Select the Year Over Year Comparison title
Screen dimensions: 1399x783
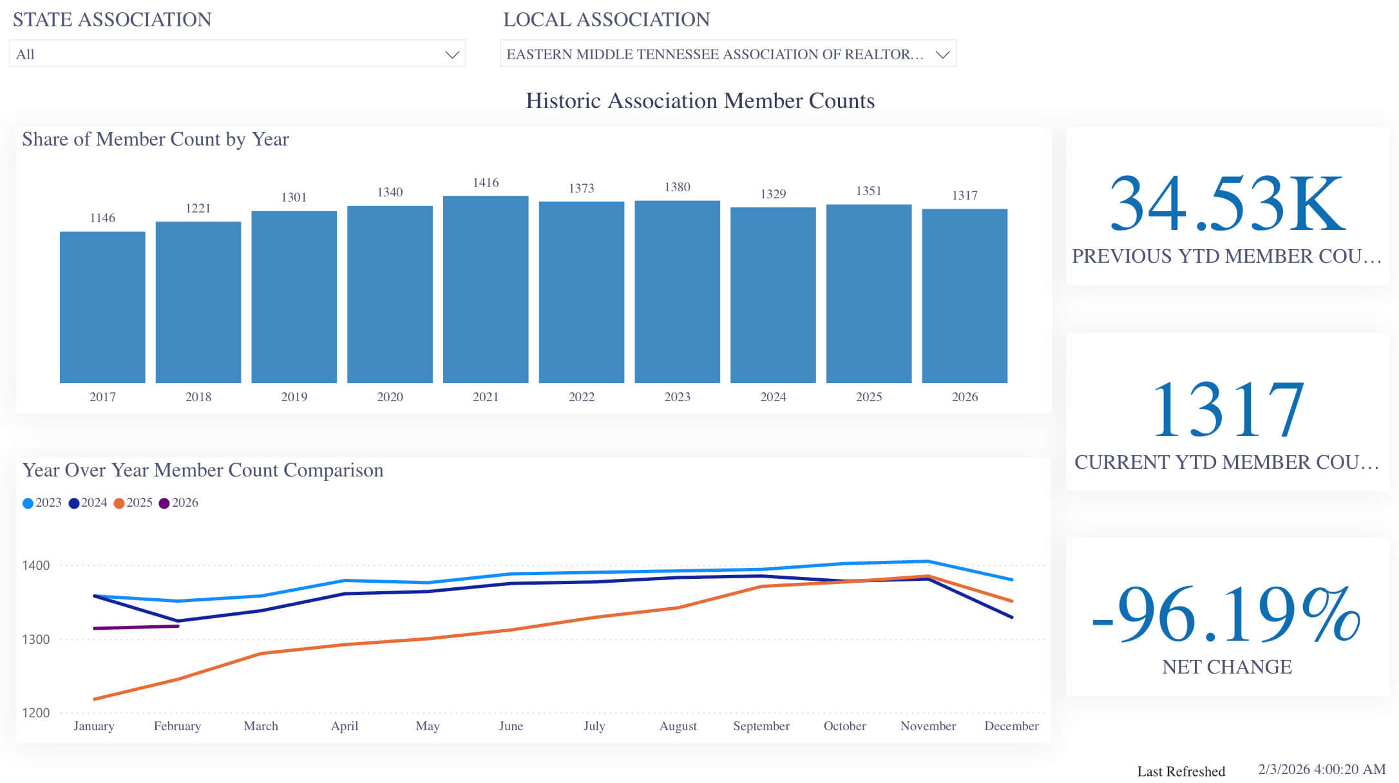click(202, 471)
